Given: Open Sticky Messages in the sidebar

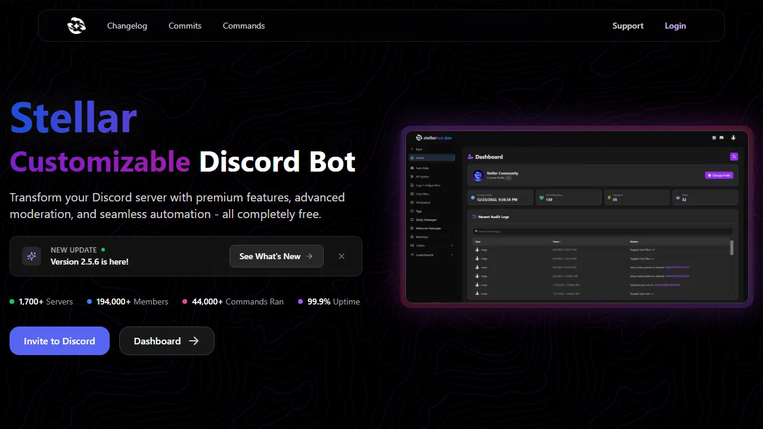Looking at the screenshot, I should coord(426,219).
